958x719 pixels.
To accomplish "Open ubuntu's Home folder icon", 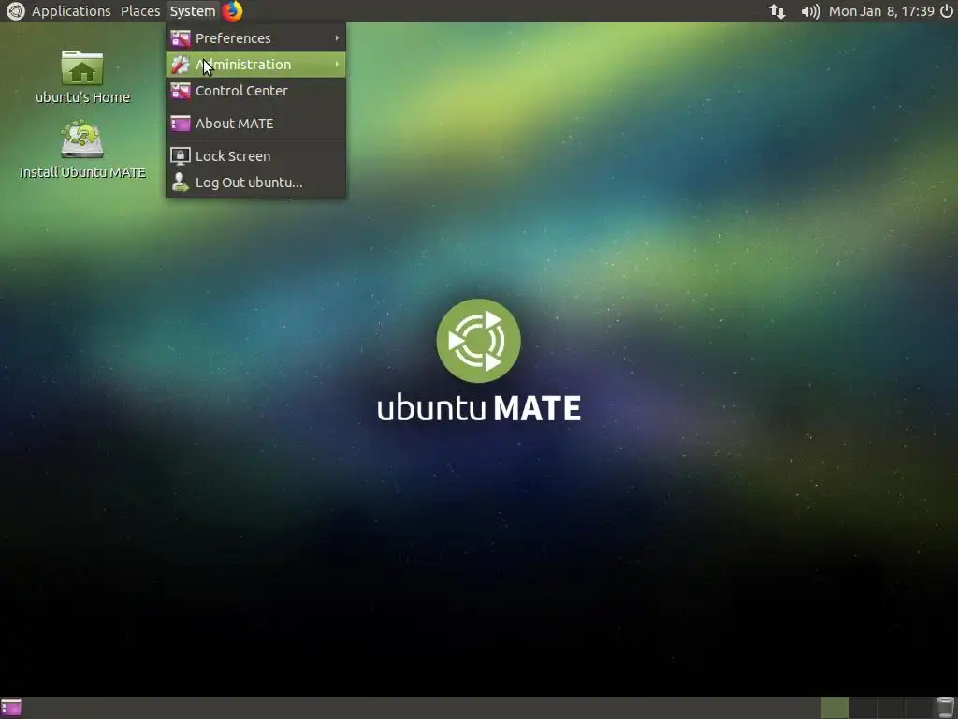I will tap(82, 67).
